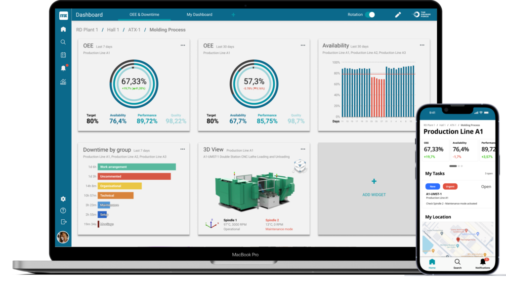Open the Availability widget three-dot menu
The image size is (506, 285).
[x=422, y=45]
